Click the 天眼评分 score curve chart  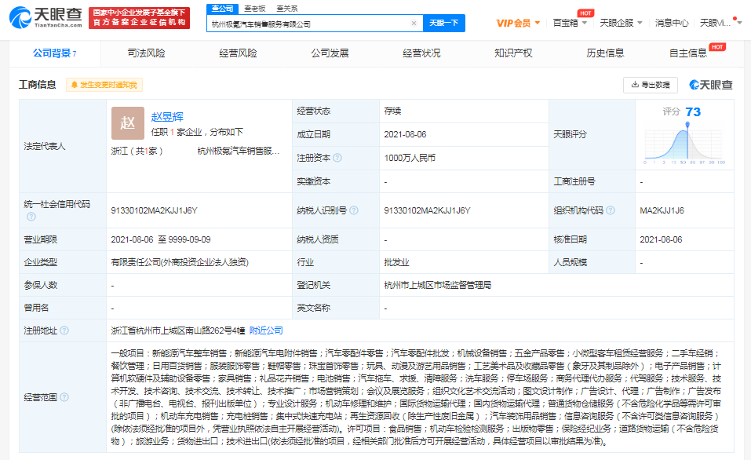pos(681,147)
